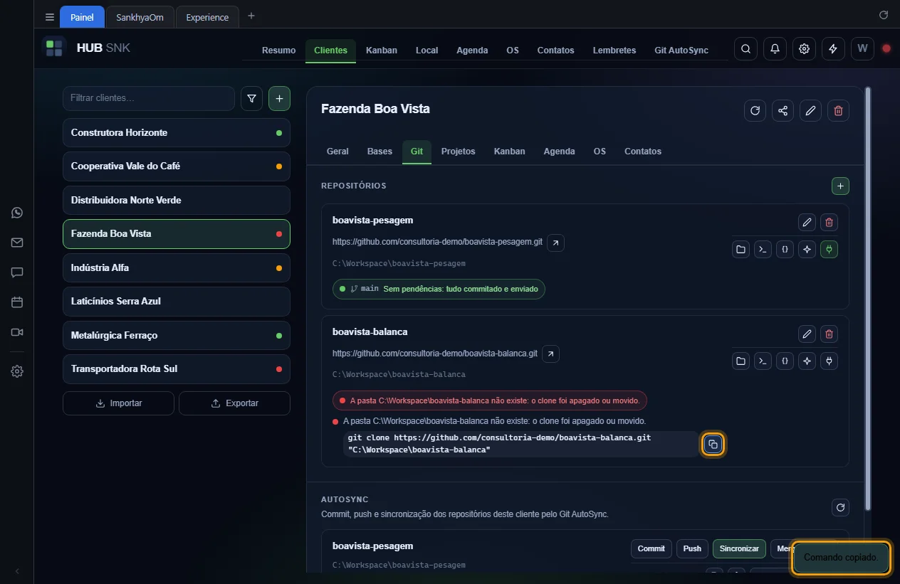Screen dimensions: 900x584
Task: Open boavista-pesagem GitHub URL external link icon
Action: [x=555, y=243]
